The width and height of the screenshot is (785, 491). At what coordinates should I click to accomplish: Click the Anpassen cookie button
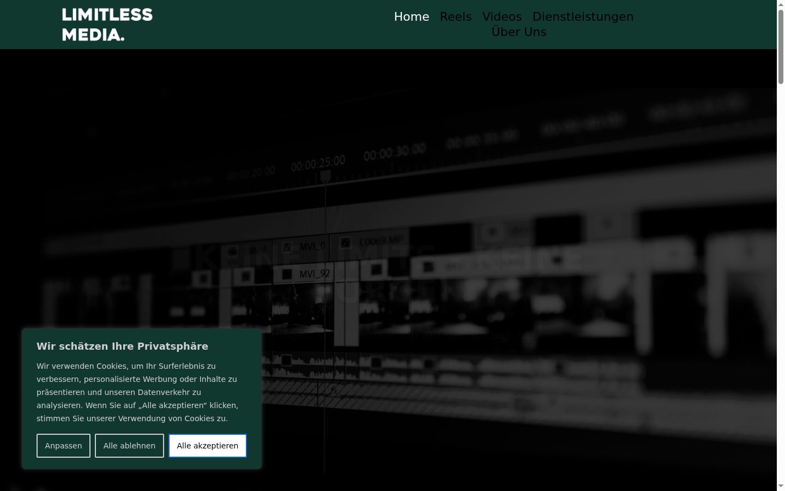coord(63,446)
